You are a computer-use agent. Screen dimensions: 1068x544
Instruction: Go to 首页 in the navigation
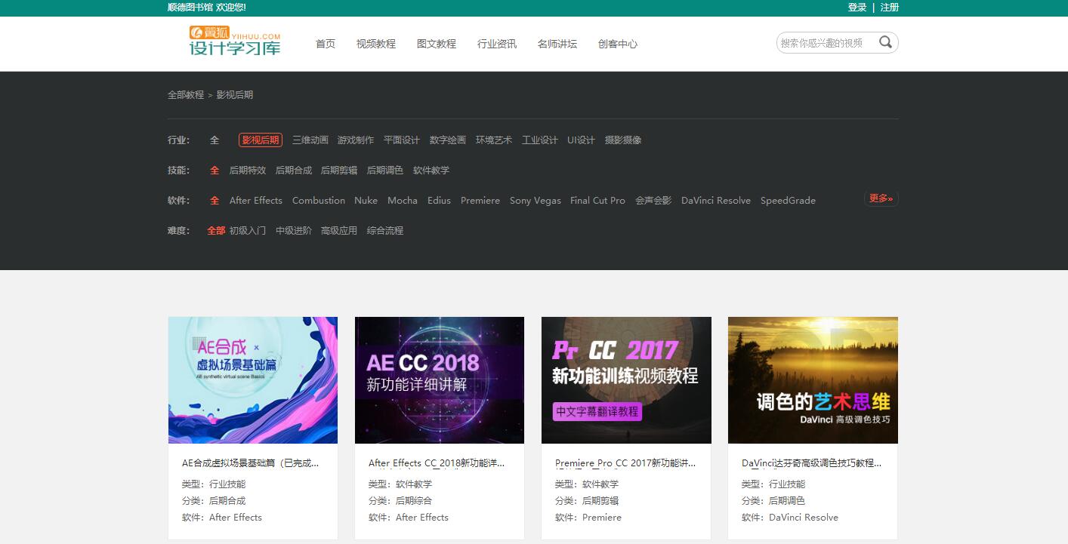pos(326,44)
